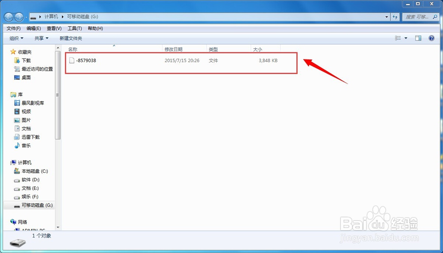
Task: Open the 帮助(H) menu
Action: (x=95, y=28)
